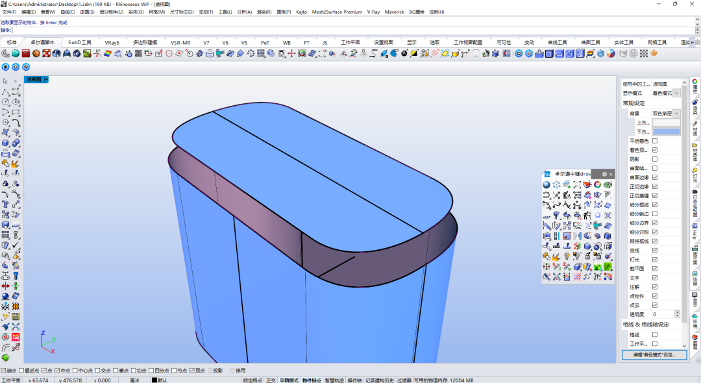Select the text T tool in left toolbar

pos(5,204)
